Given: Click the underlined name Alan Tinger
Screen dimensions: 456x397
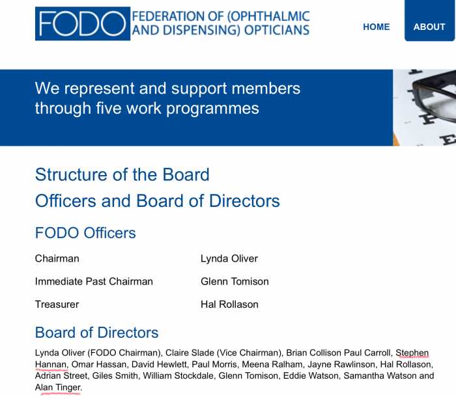Looking at the screenshot, I should pyautogui.click(x=58, y=388).
